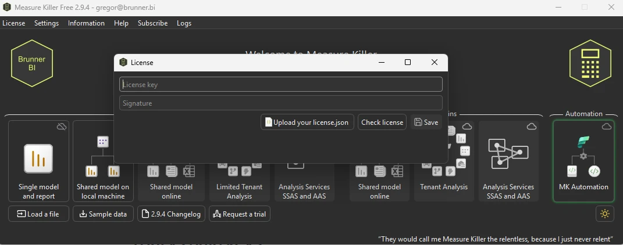
Task: Open Shared model on local machine tile
Action: tap(103, 161)
